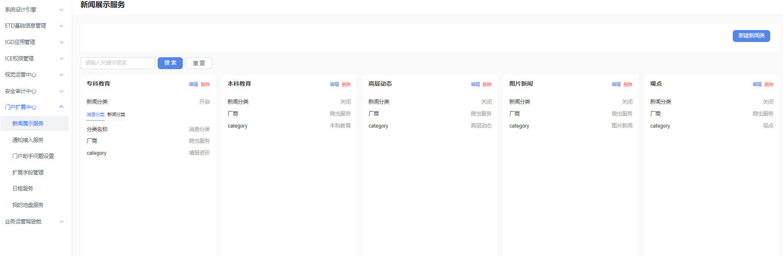Click 编辑 on the 高层动态 card
This screenshot has width=783, height=256.
(475, 84)
